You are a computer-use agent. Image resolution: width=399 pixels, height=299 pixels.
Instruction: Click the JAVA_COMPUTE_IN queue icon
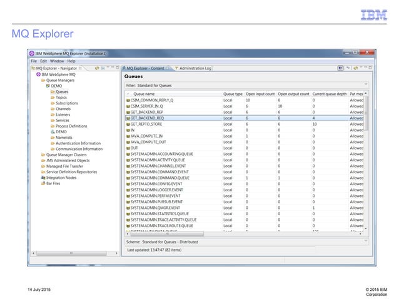(x=128, y=136)
